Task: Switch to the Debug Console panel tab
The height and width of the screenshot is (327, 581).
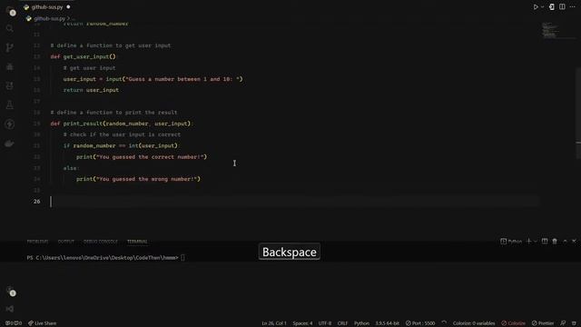Action: (101, 242)
